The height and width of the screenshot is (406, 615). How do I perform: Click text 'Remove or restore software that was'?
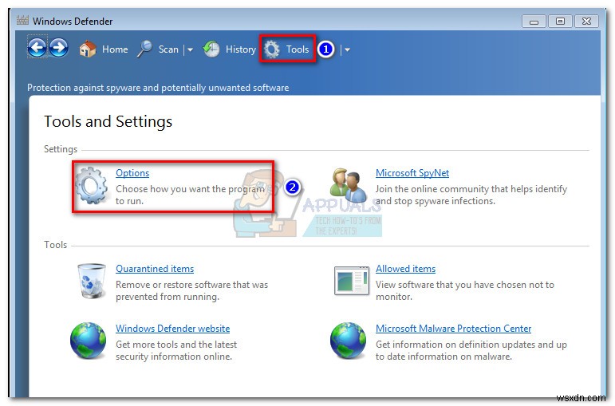(191, 285)
